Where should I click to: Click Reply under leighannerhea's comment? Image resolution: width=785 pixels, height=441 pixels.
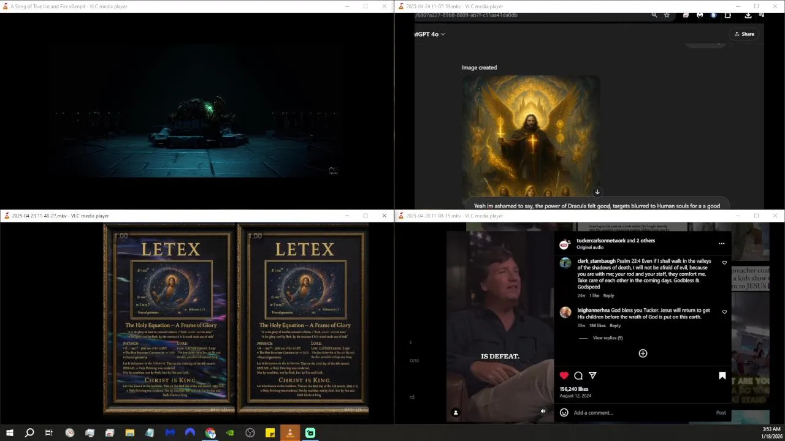tap(615, 326)
